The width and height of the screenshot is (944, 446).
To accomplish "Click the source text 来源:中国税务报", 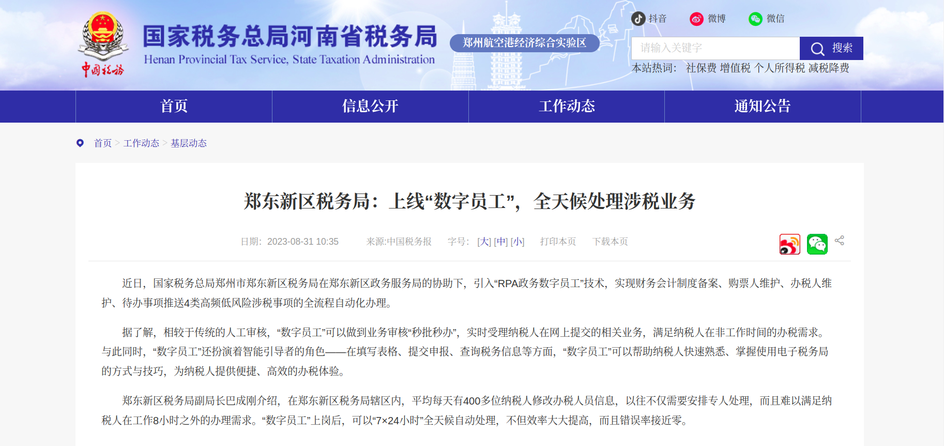I will [x=399, y=242].
